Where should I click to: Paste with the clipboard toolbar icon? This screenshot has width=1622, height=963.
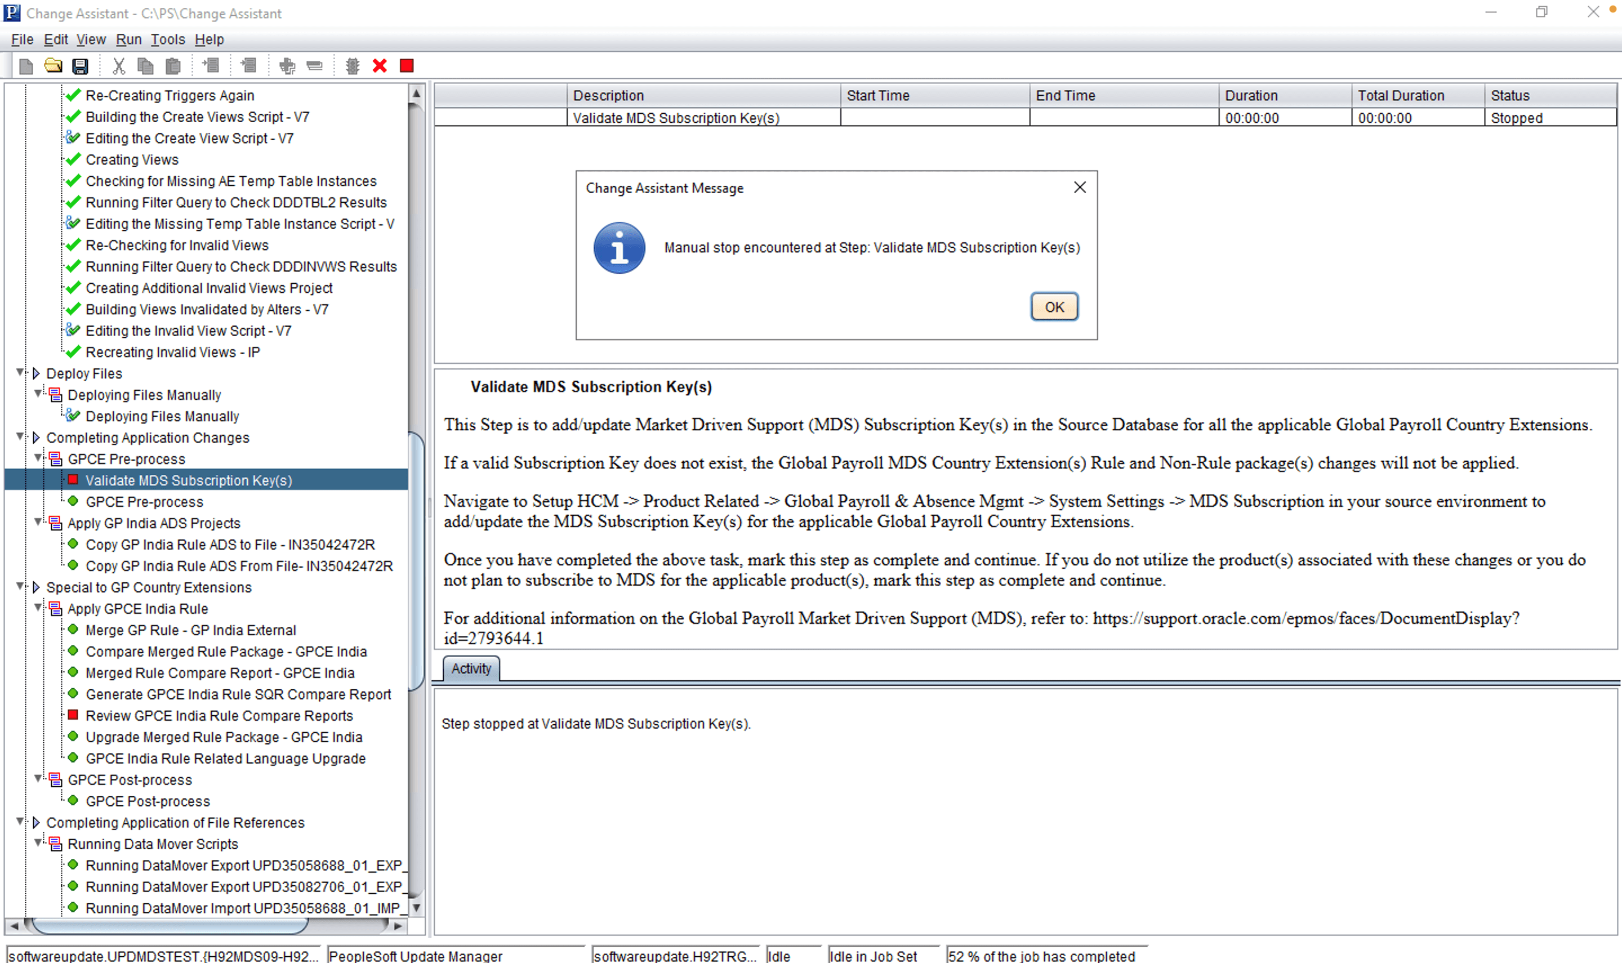coord(172,65)
